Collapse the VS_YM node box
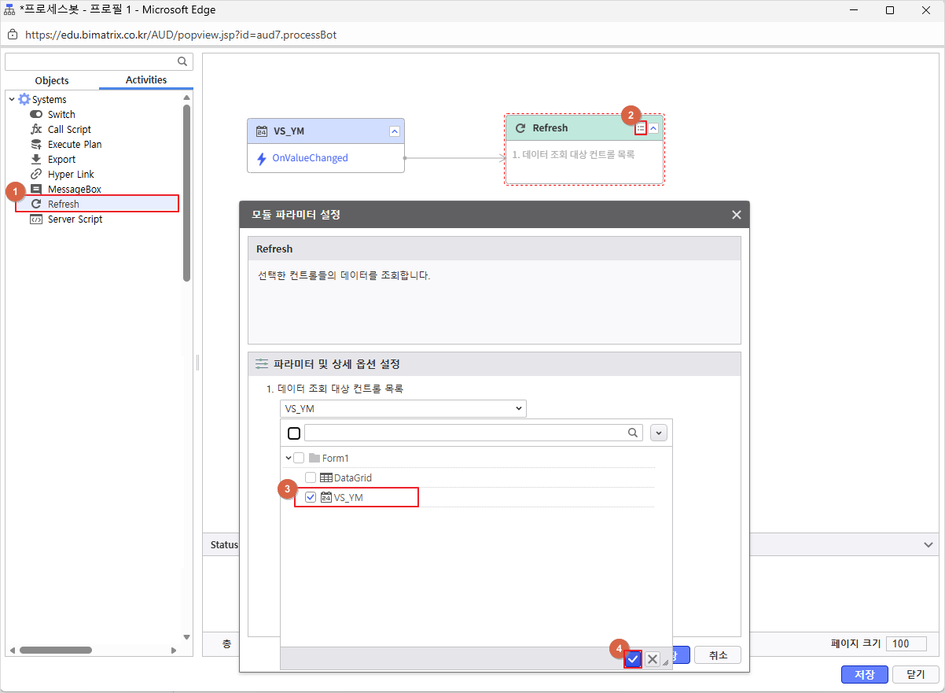The width and height of the screenshot is (945, 693). (395, 131)
